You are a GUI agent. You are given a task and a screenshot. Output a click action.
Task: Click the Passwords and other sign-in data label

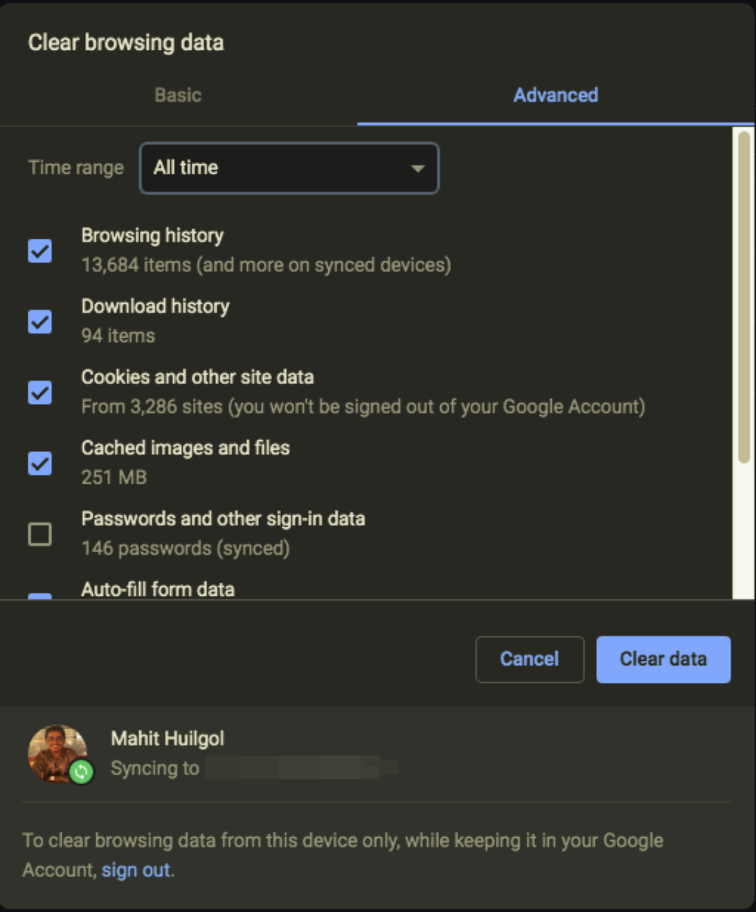[223, 518]
